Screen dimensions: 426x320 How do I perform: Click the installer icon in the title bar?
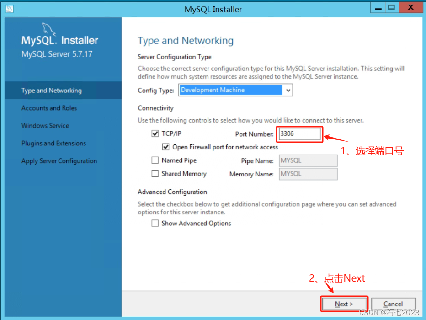point(10,9)
